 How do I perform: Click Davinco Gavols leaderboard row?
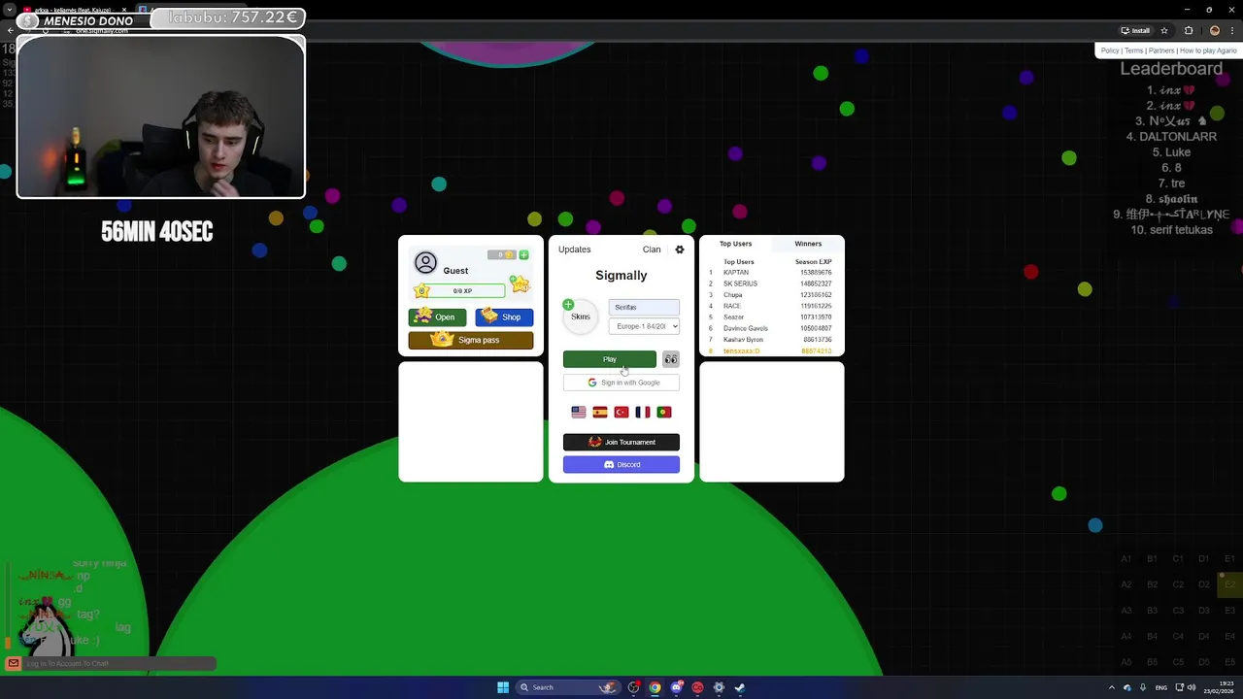[771, 328]
